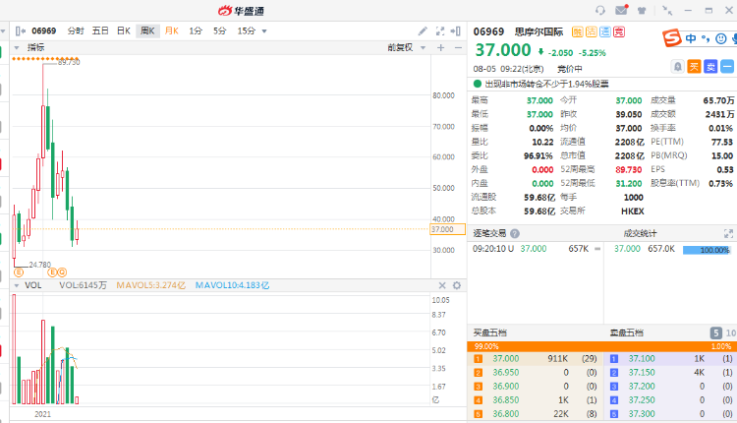Expand the 15分 interval dropdown arrow
Viewport: 737px width, 423px height.
click(x=263, y=30)
